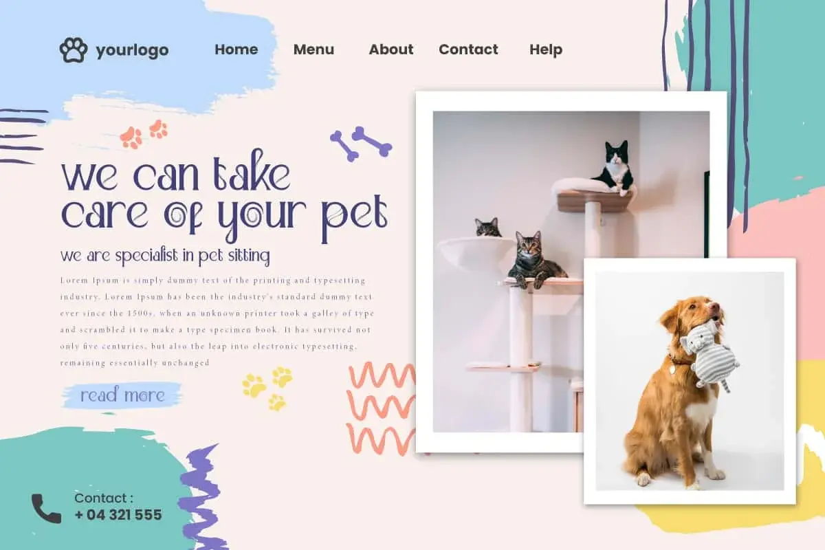
Task: Open the cats on cat tree photo
Action: [x=571, y=272]
